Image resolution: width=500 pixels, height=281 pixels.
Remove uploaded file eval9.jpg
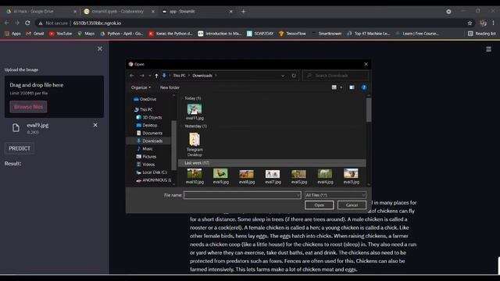click(95, 125)
